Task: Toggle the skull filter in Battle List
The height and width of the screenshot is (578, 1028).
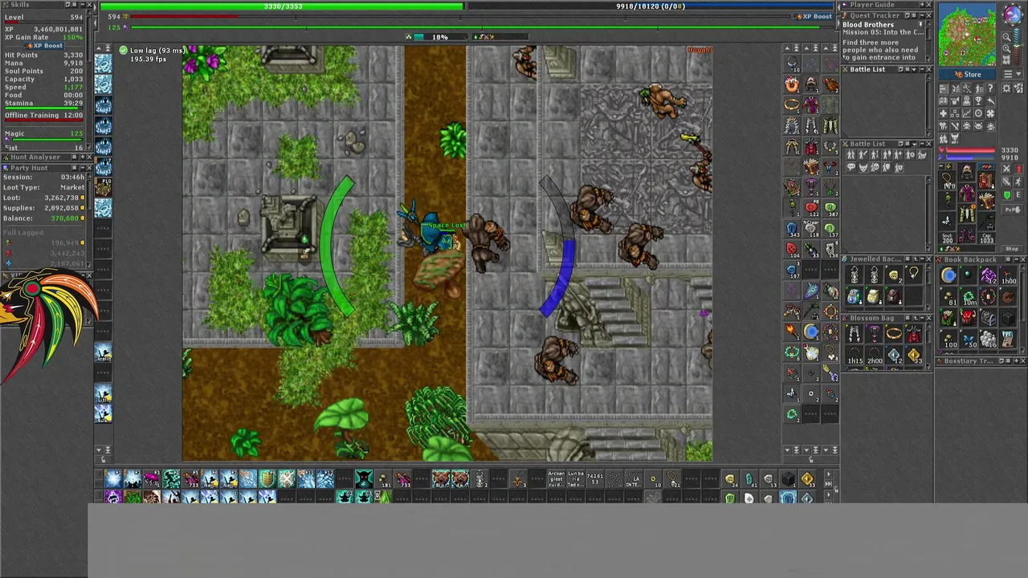Action: [875, 167]
